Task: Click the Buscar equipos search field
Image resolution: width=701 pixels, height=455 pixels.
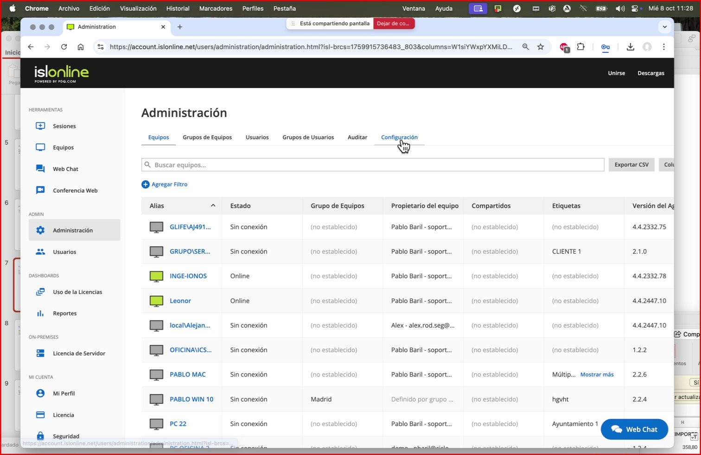Action: pos(373,165)
